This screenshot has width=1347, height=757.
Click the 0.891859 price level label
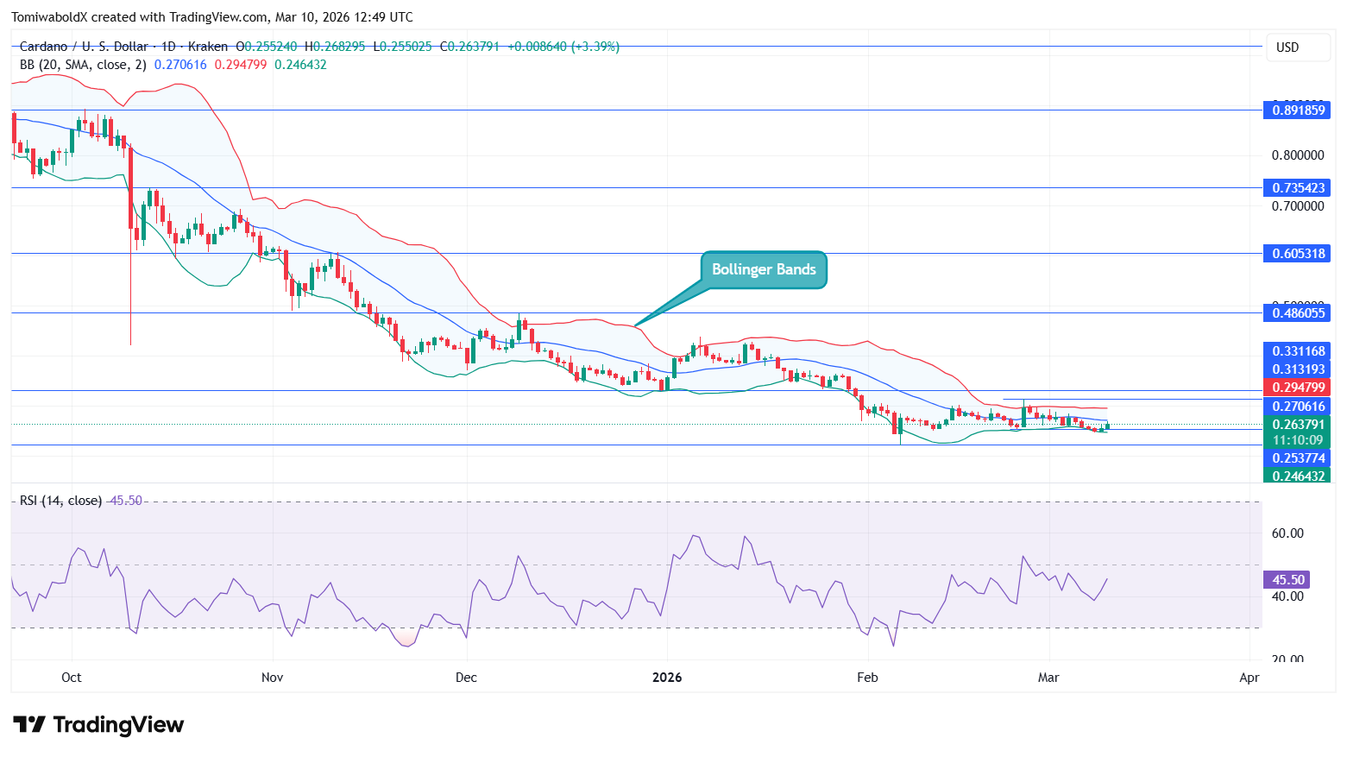tap(1297, 110)
